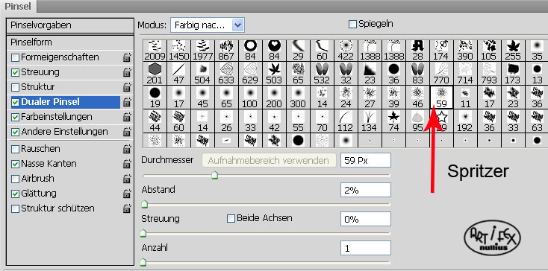The width and height of the screenshot is (548, 271).
Task: Click the Durchmesser slider handle
Action: pos(214,175)
